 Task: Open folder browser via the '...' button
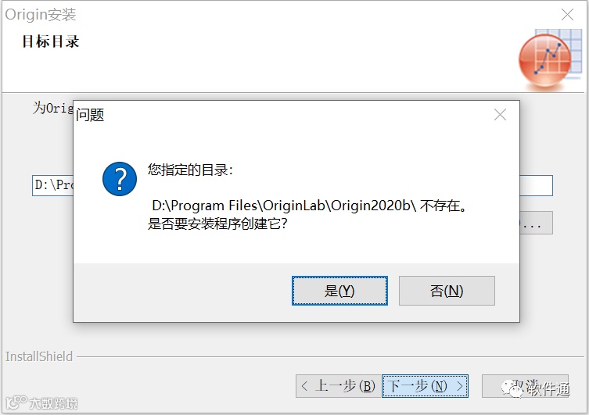(x=536, y=223)
